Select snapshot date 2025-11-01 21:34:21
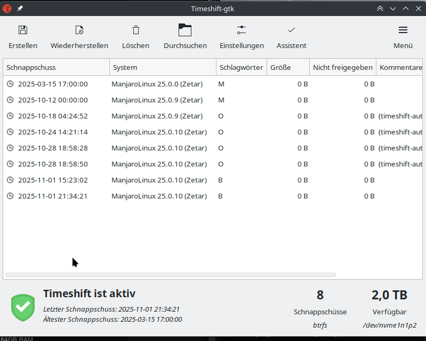This screenshot has height=341, width=426. click(x=53, y=196)
